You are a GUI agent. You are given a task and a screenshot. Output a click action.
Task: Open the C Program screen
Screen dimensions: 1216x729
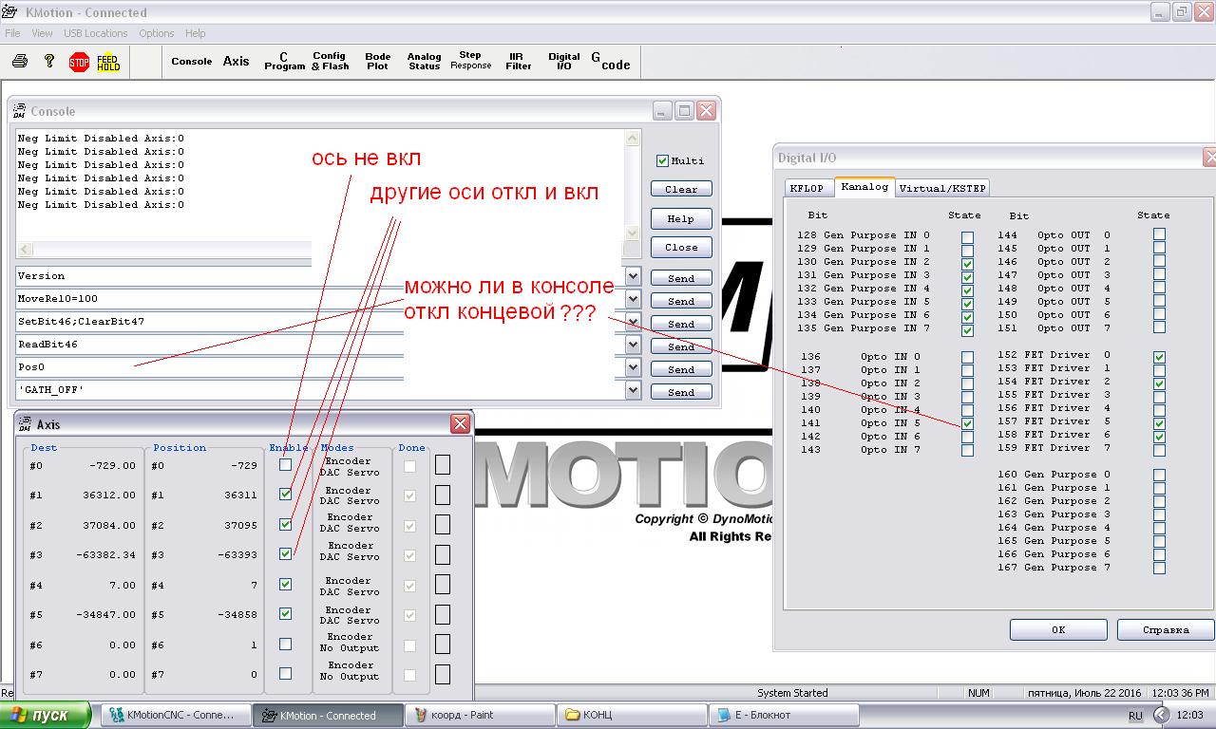[x=284, y=62]
